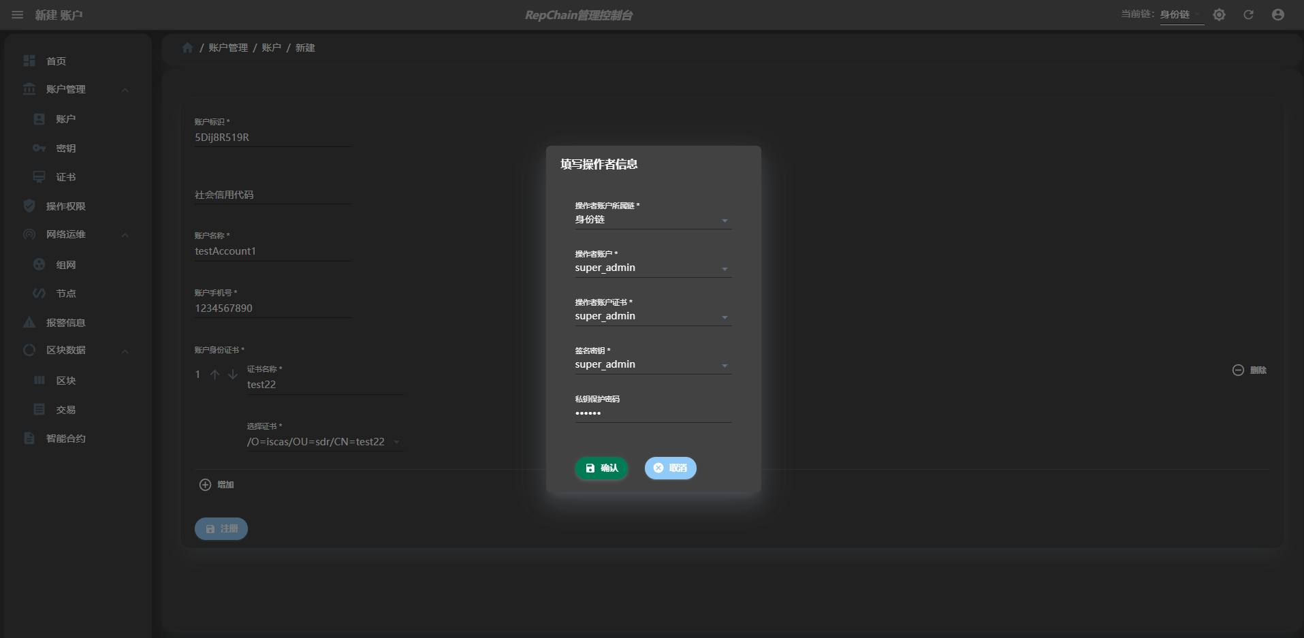Collapse the 网络运维 menu chevron
The width and height of the screenshot is (1304, 638).
point(125,235)
